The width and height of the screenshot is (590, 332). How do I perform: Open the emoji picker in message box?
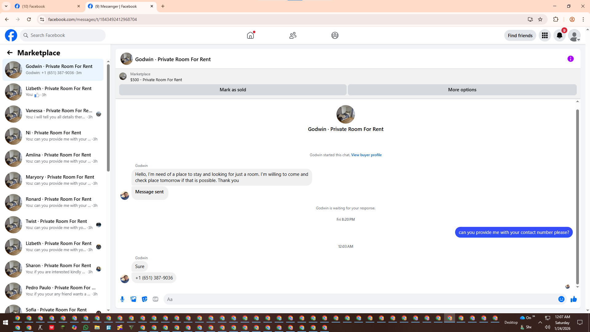point(561,299)
